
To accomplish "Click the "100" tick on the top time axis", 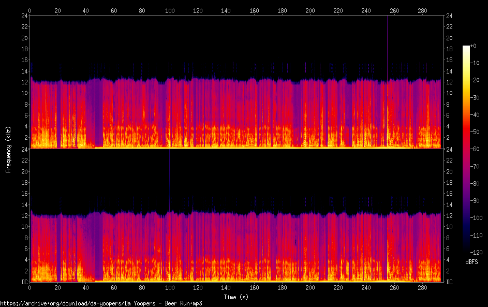I will click(170, 10).
